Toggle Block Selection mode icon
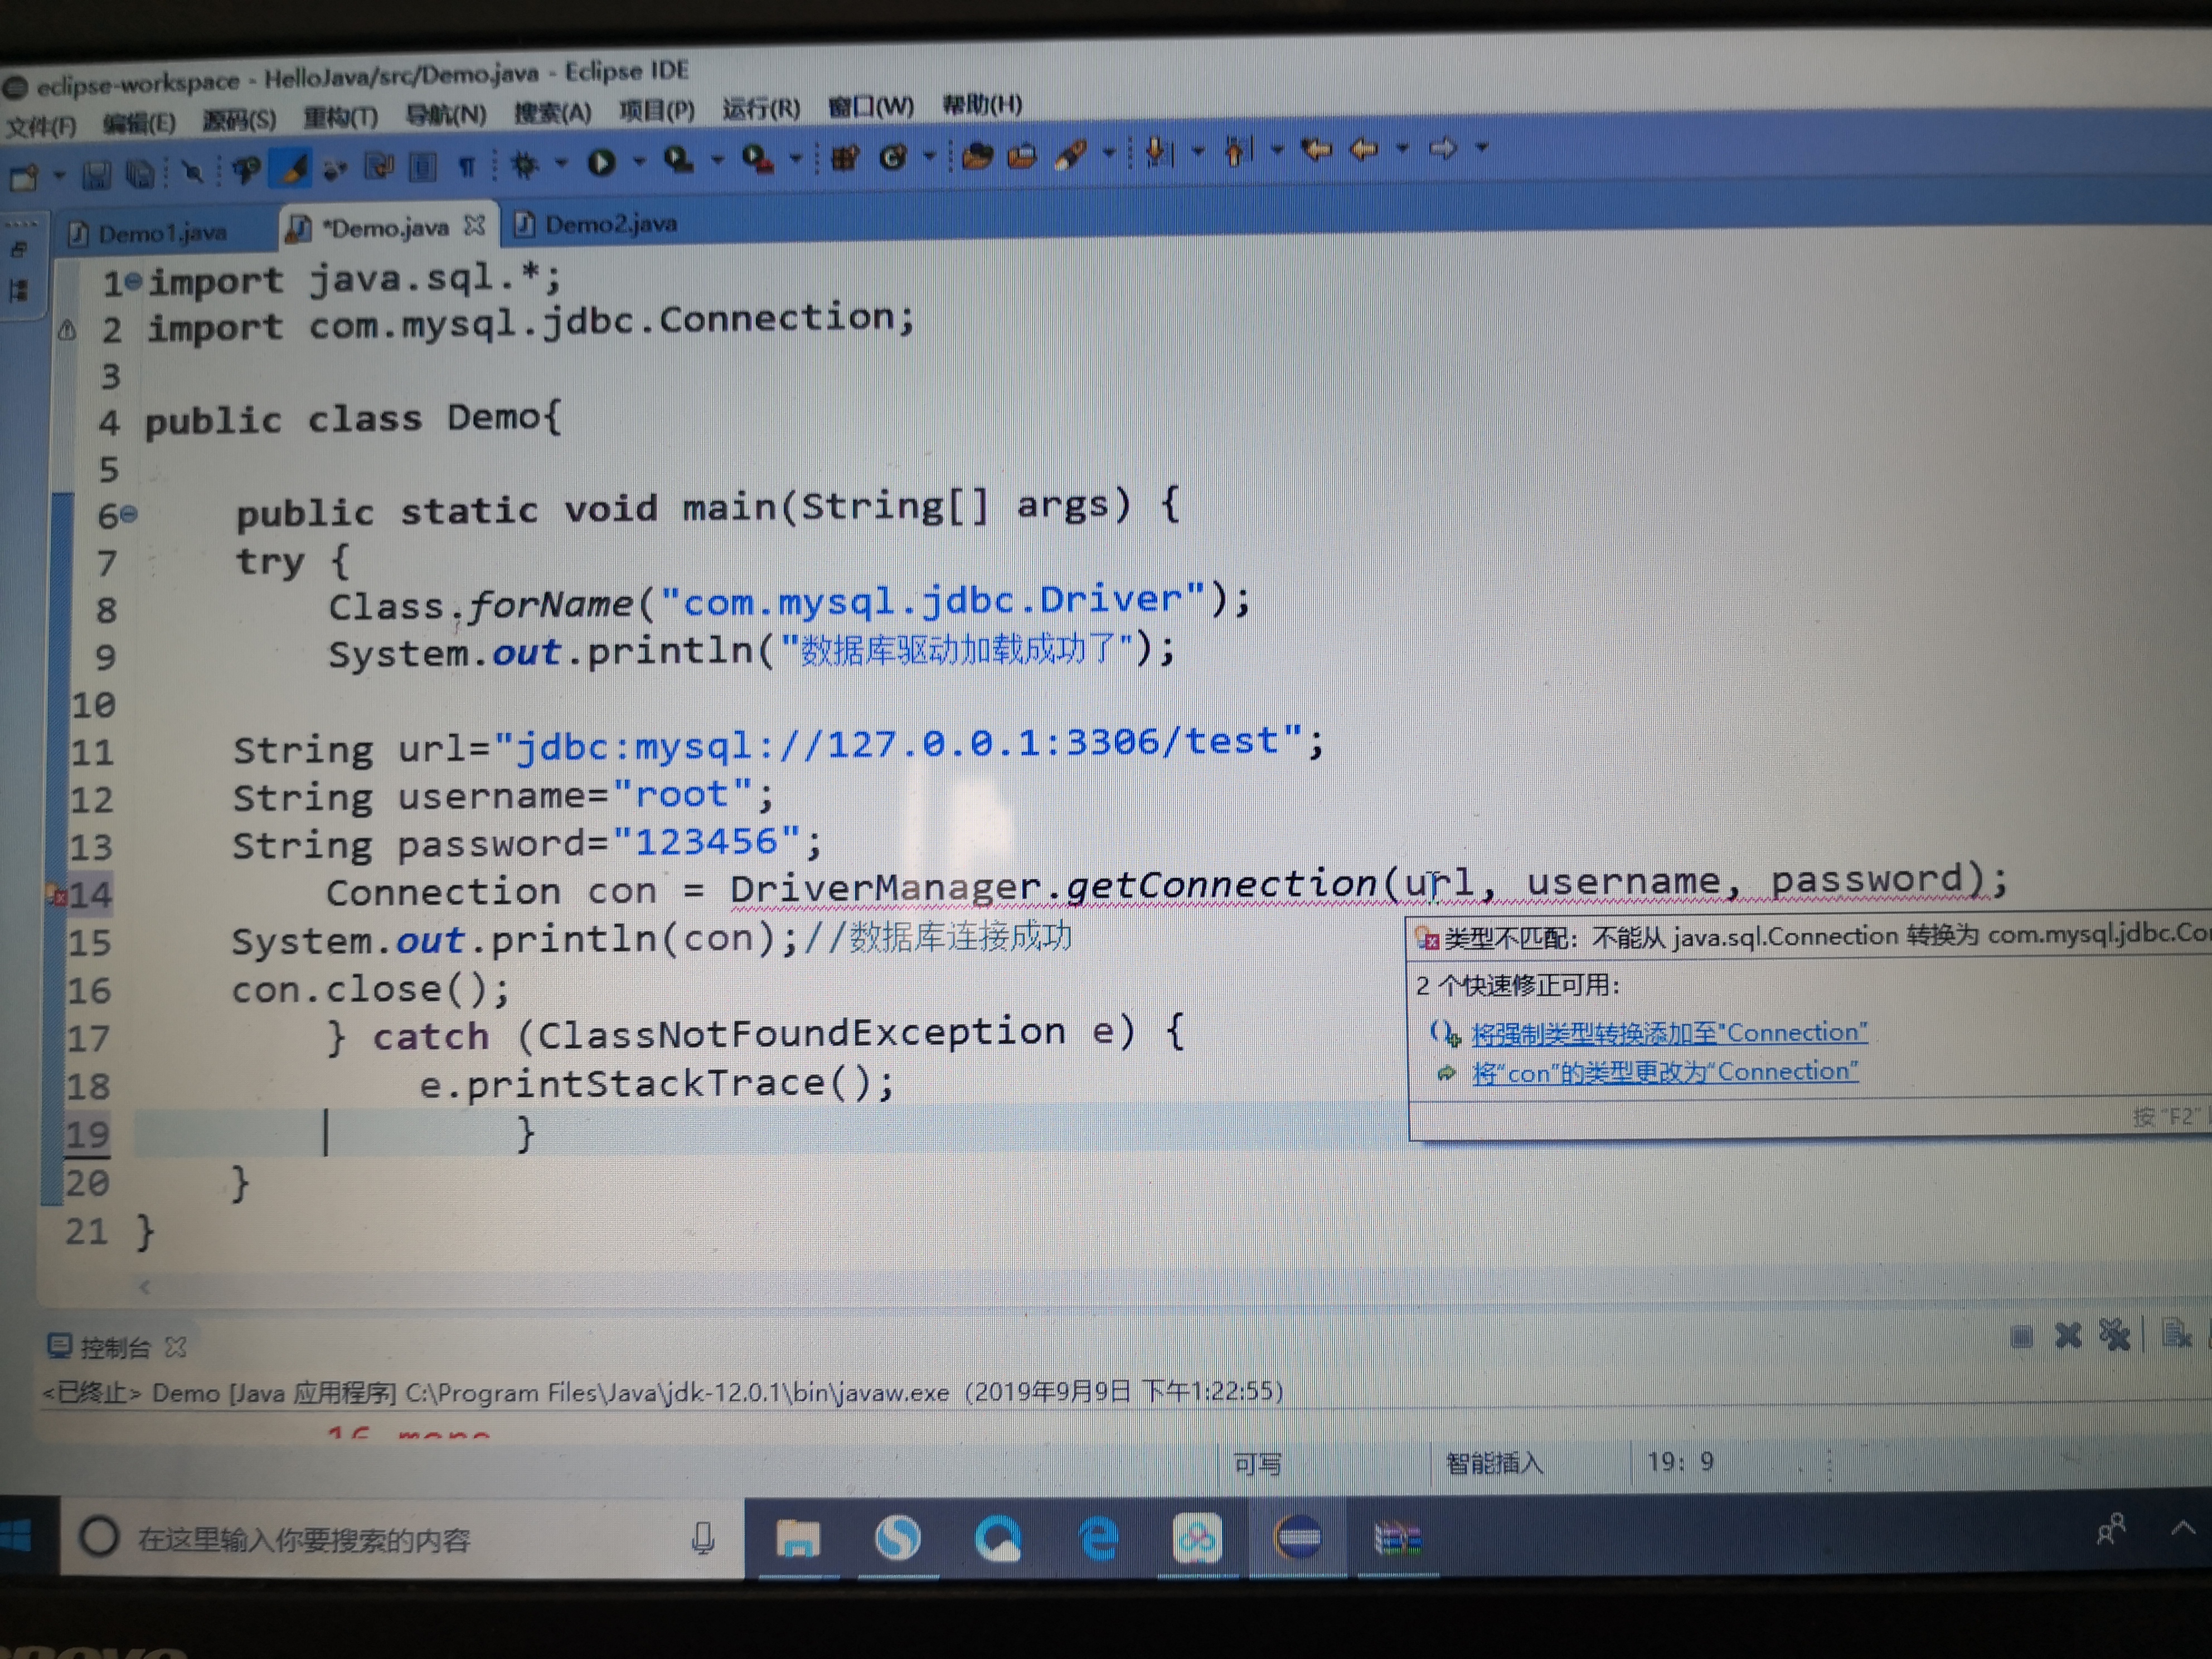 (422, 166)
